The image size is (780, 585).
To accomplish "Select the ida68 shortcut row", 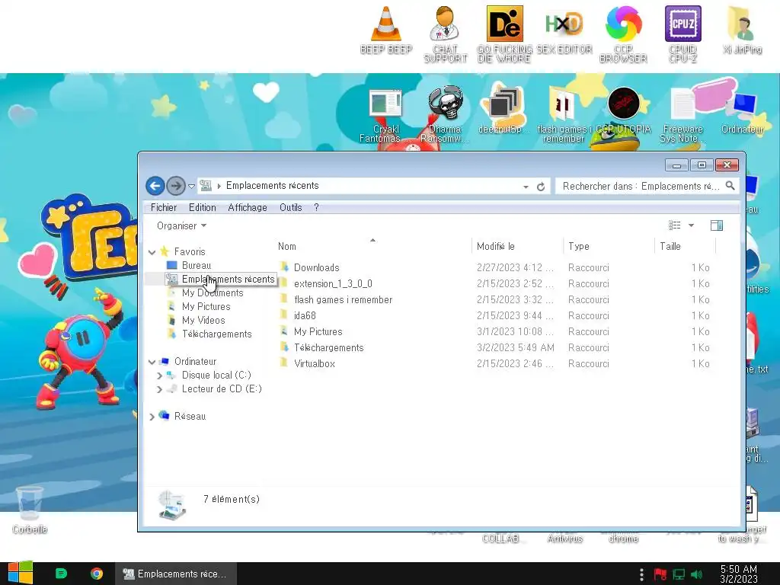I will (495, 315).
